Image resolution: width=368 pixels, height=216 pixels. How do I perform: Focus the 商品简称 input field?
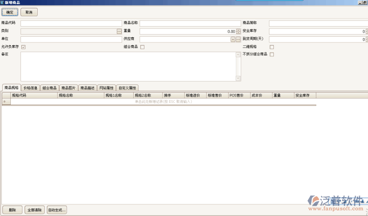319,23
